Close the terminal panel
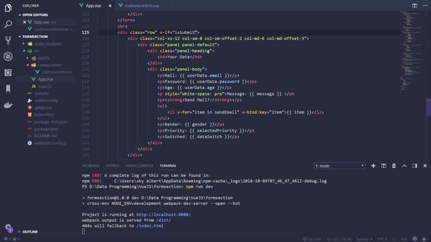This screenshot has width=431, height=242. (425, 166)
